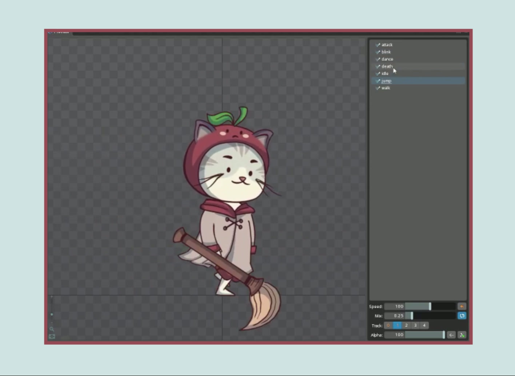Viewport: 515px width, 376px height.
Task: Switch to track 2
Action: click(406, 325)
